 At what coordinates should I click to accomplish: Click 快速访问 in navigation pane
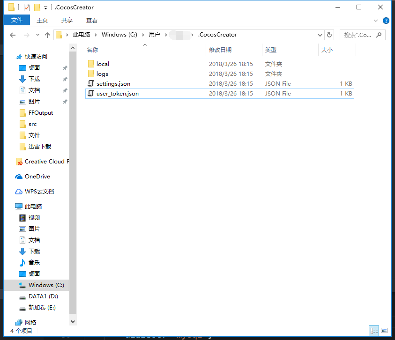click(36, 56)
